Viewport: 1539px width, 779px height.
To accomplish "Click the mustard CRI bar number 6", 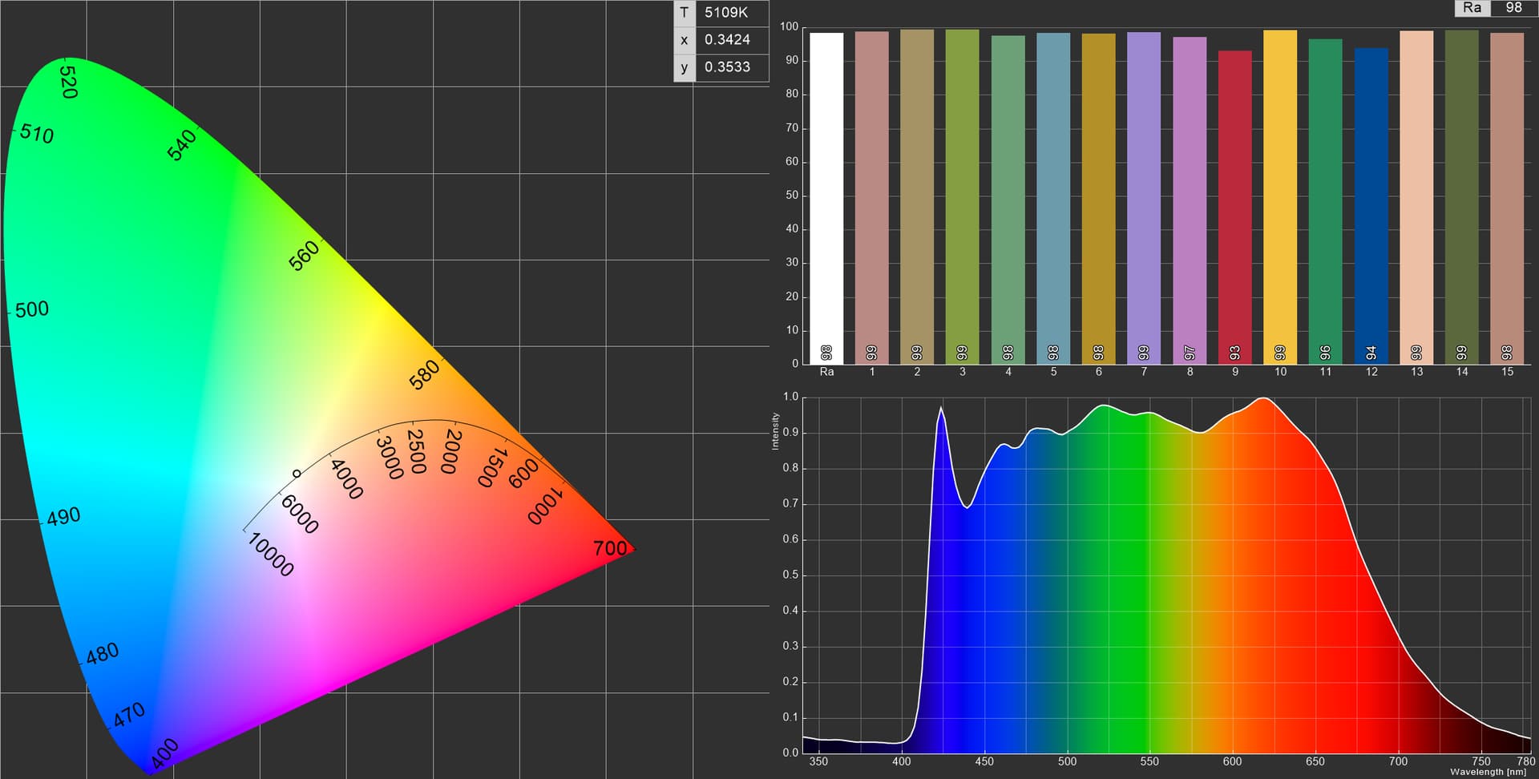I will coord(1098,199).
